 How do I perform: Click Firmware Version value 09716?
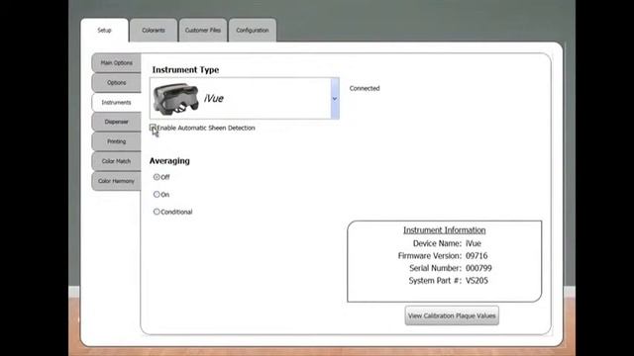pos(476,255)
